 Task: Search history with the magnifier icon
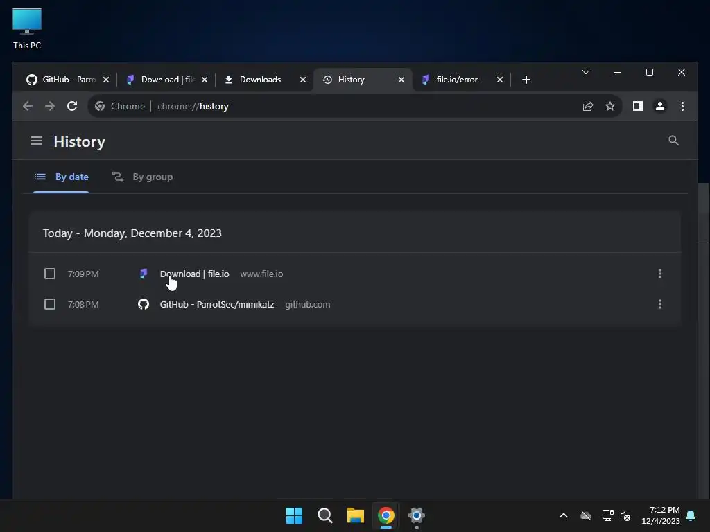click(673, 141)
